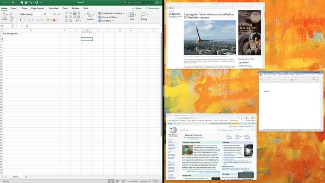Select Normal view in status bar

[x=111, y=181]
